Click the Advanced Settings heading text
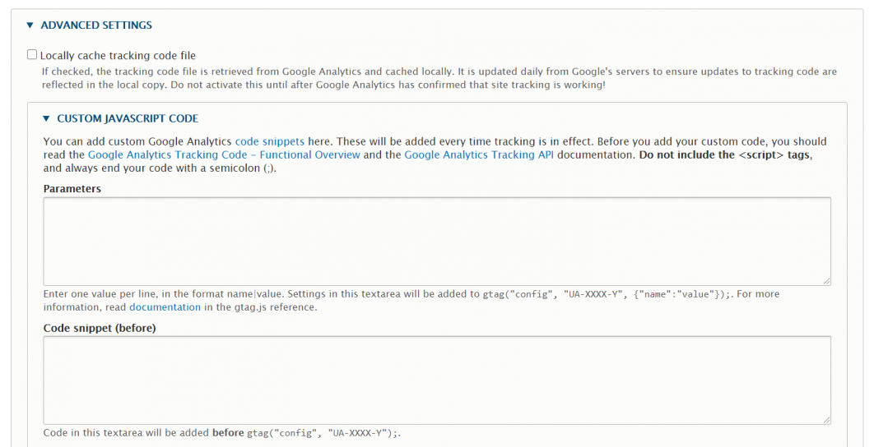Screen dimensions: 874x447 pos(96,25)
